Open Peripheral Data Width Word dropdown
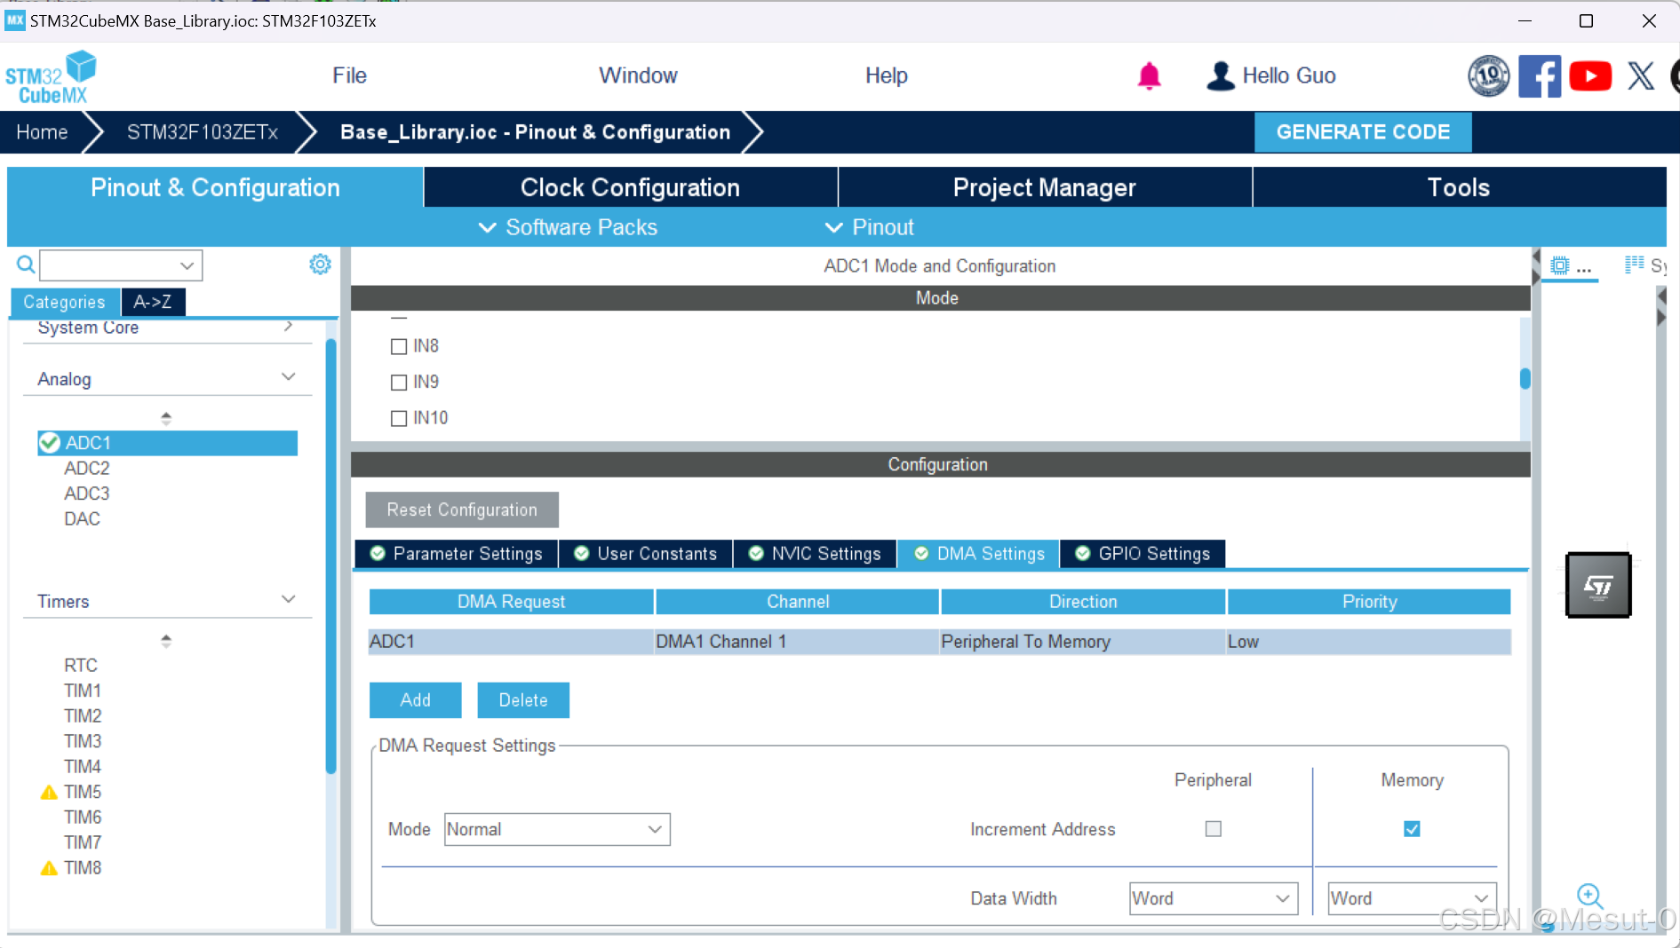 [x=1214, y=898]
